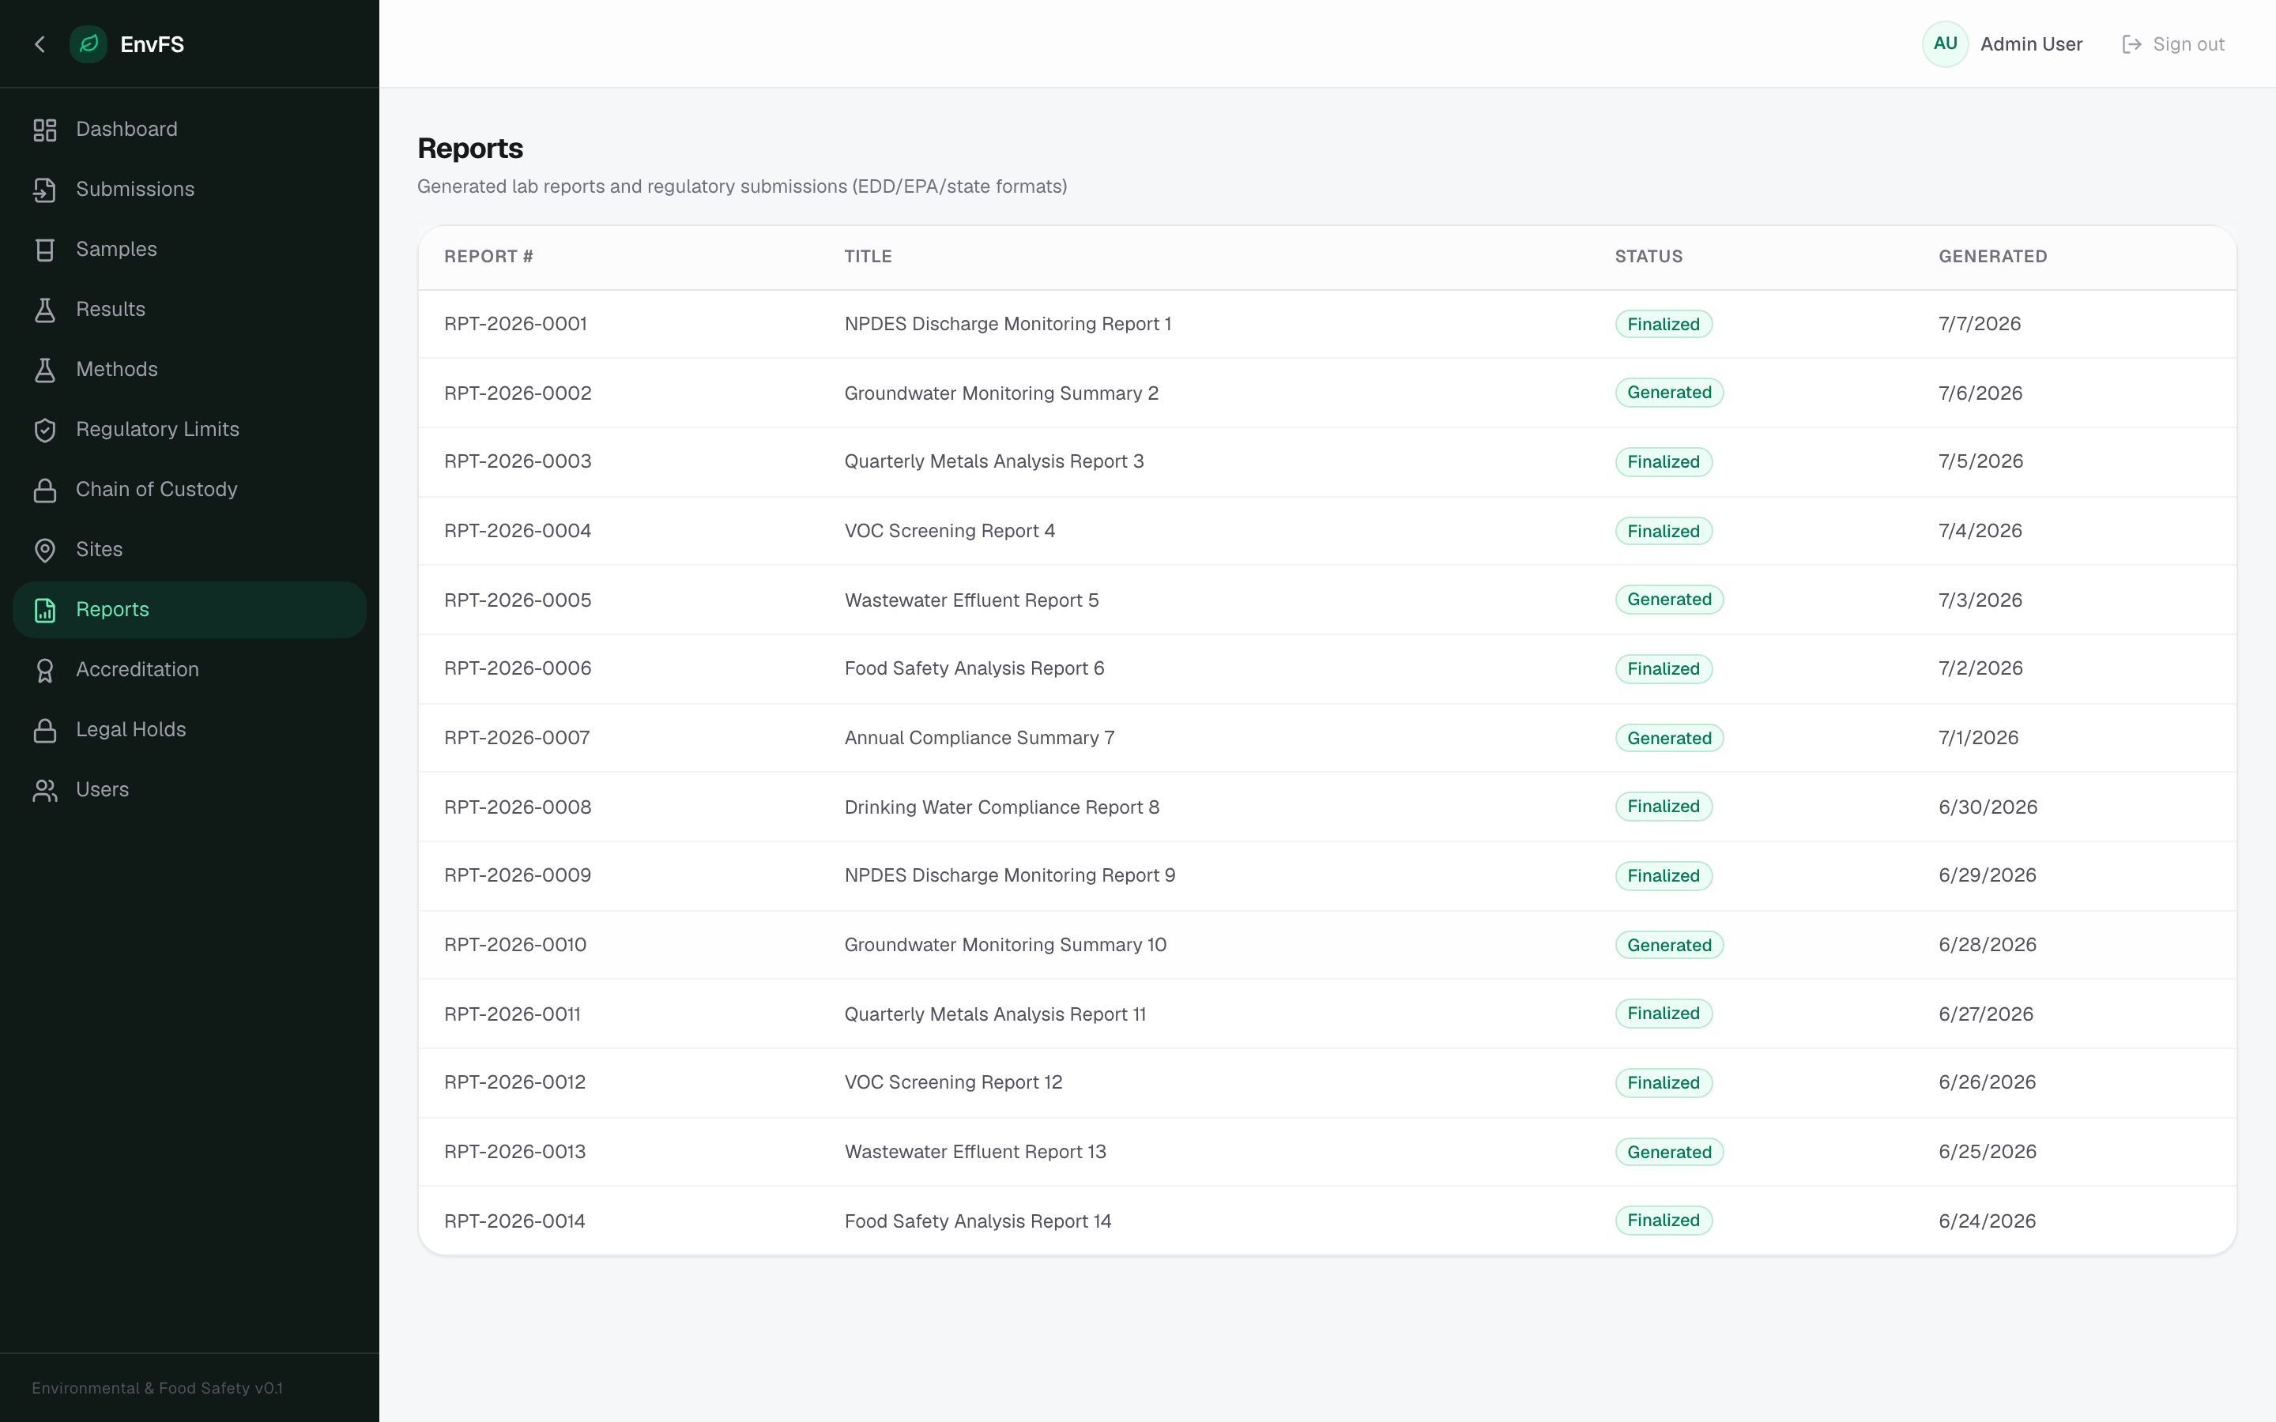Open the Users page

(x=189, y=791)
